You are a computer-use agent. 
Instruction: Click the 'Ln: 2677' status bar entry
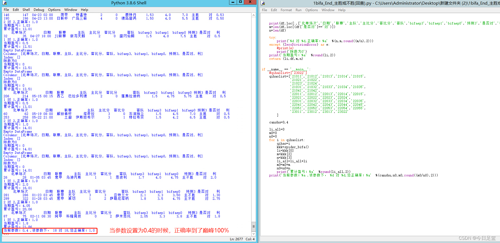[236, 239]
